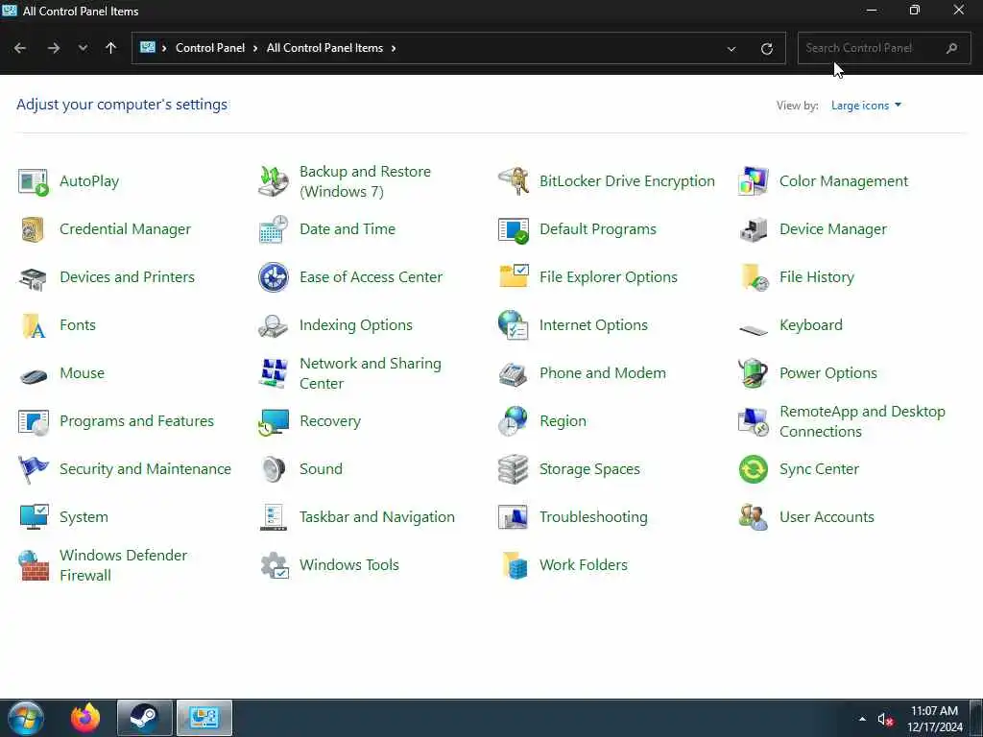Image resolution: width=983 pixels, height=737 pixels.
Task: Click the Device Manager icon
Action: click(754, 229)
